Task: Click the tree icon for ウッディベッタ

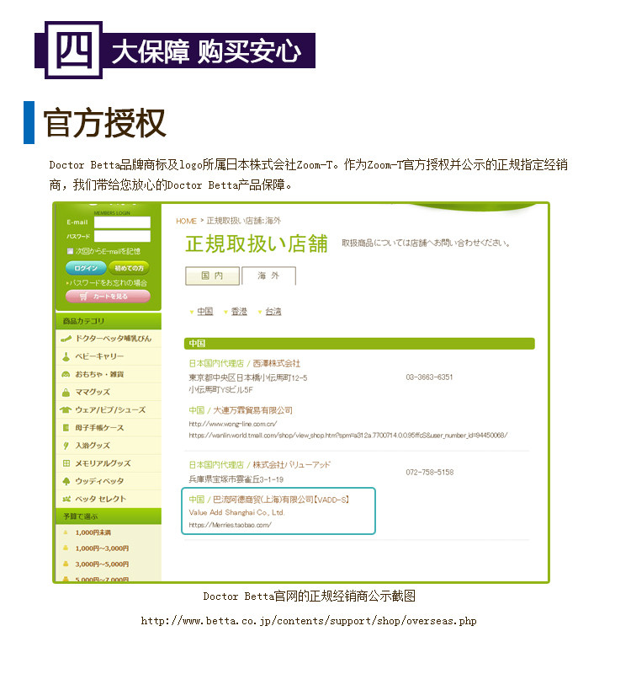Action: click(x=66, y=481)
